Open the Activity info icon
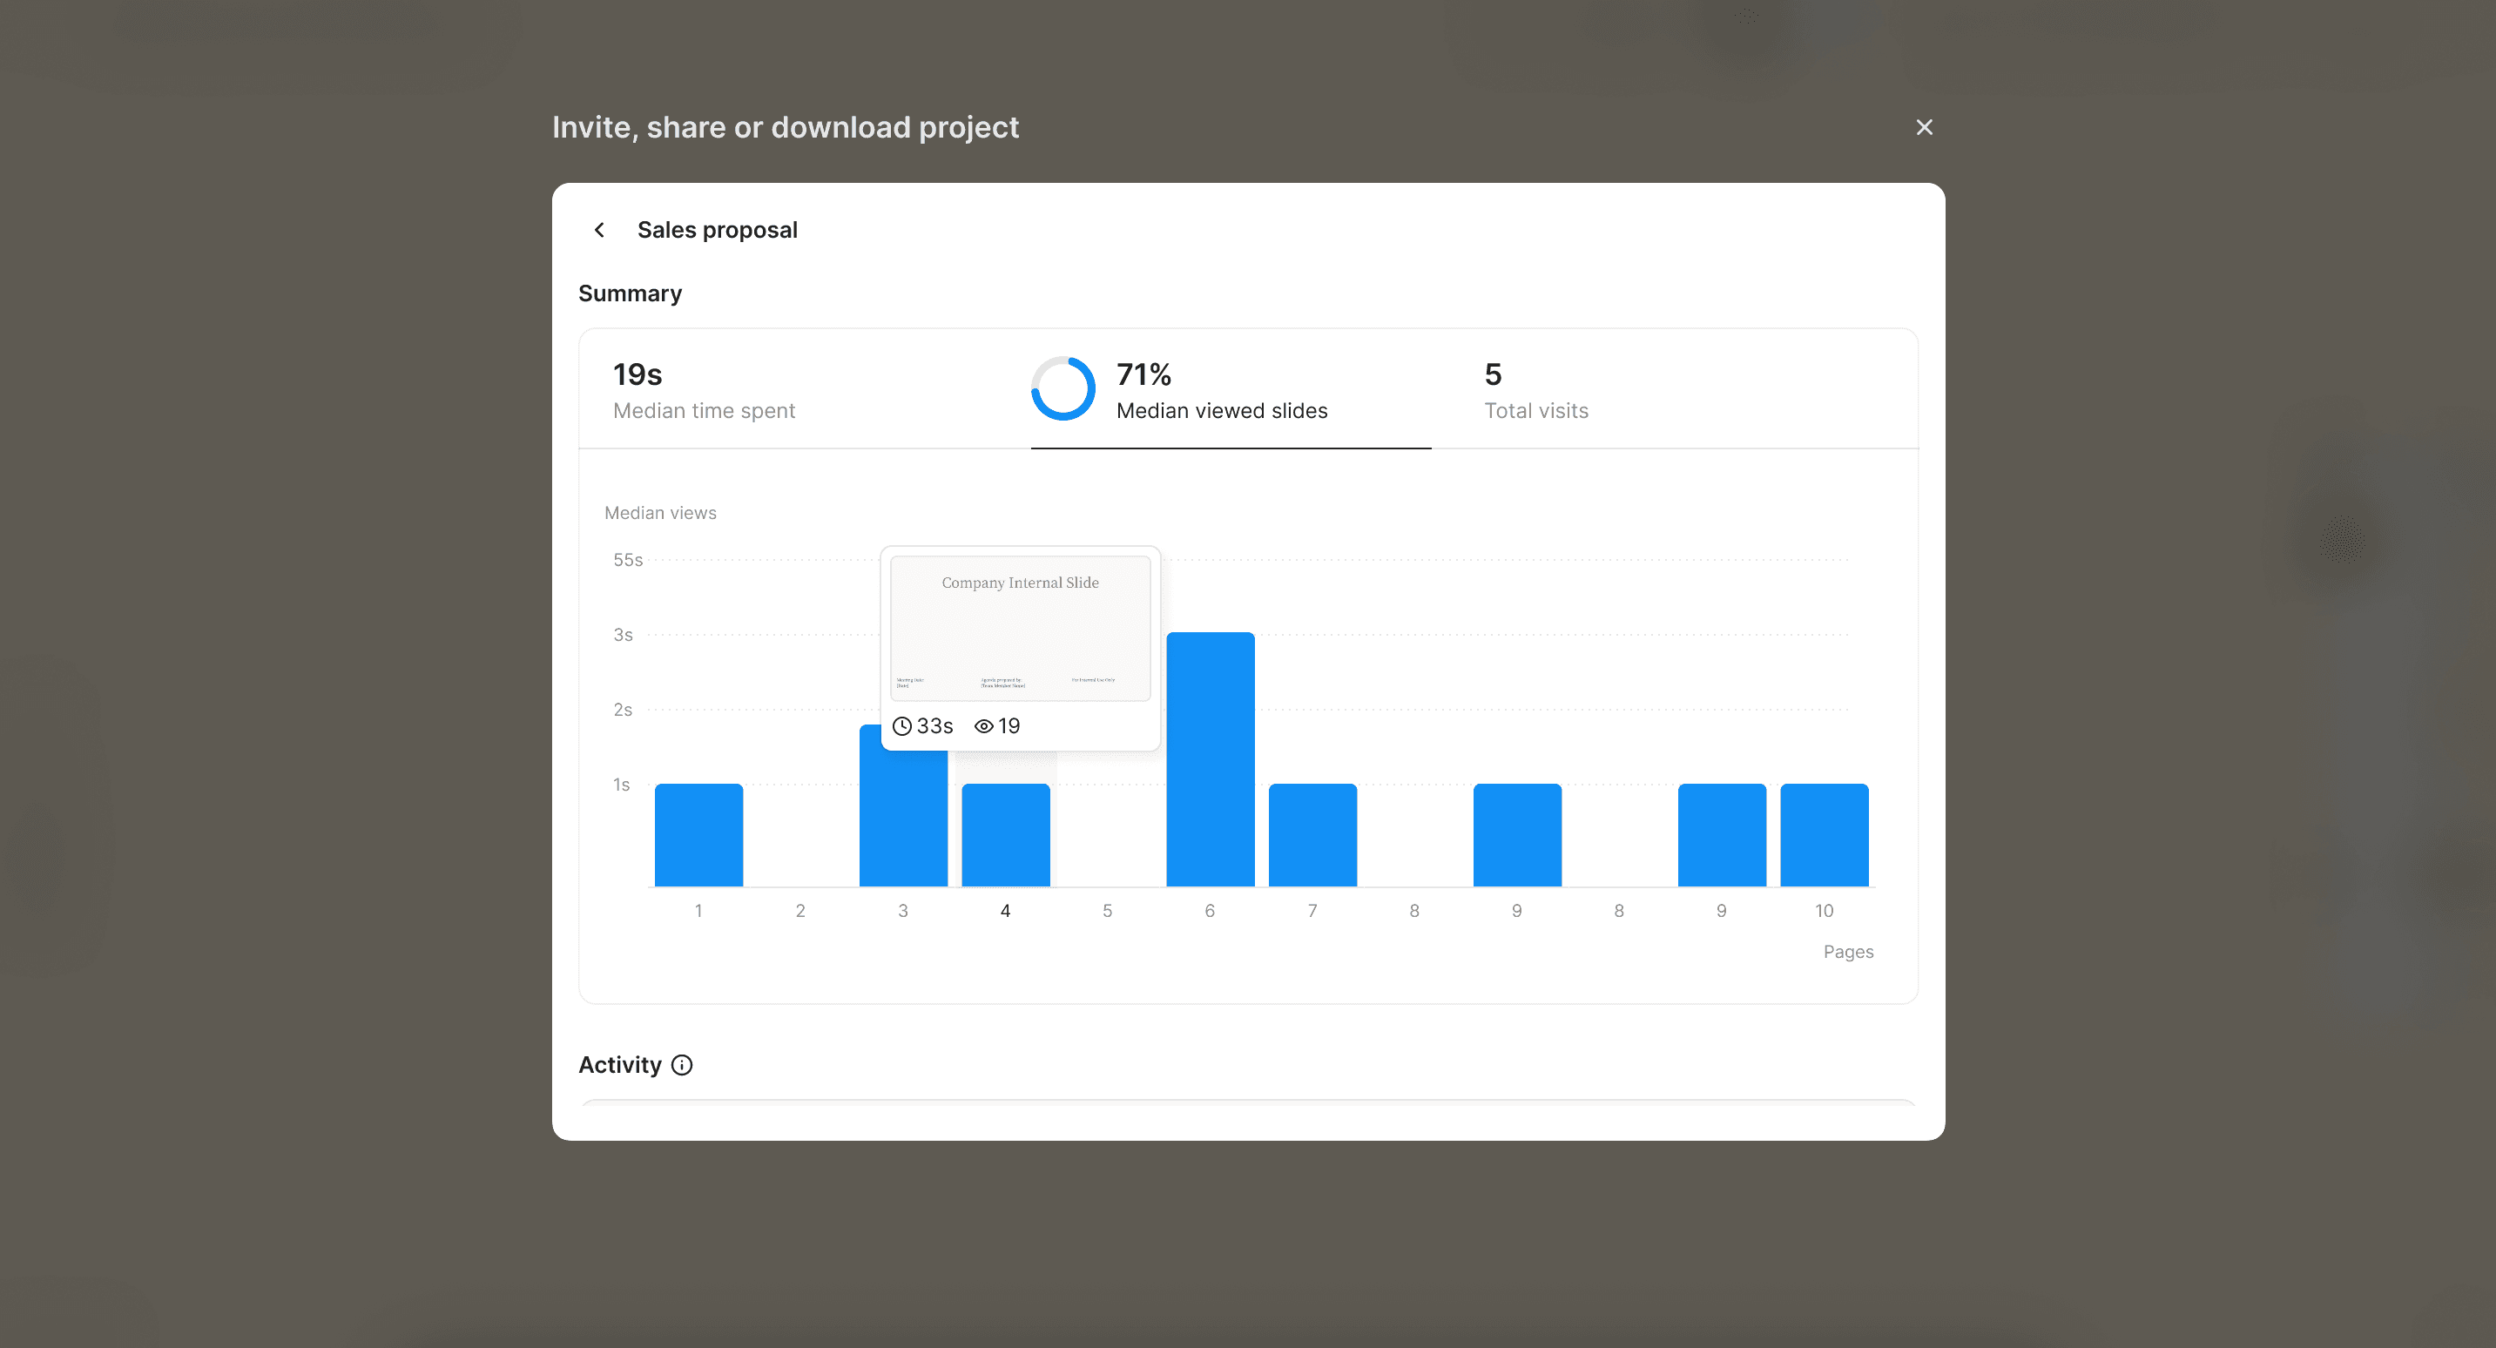2496x1348 pixels. click(x=682, y=1065)
